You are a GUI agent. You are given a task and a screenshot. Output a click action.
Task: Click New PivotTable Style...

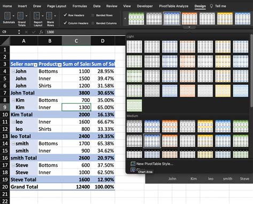tap(155, 164)
